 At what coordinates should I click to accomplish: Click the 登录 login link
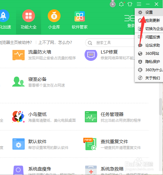tap(131, 26)
